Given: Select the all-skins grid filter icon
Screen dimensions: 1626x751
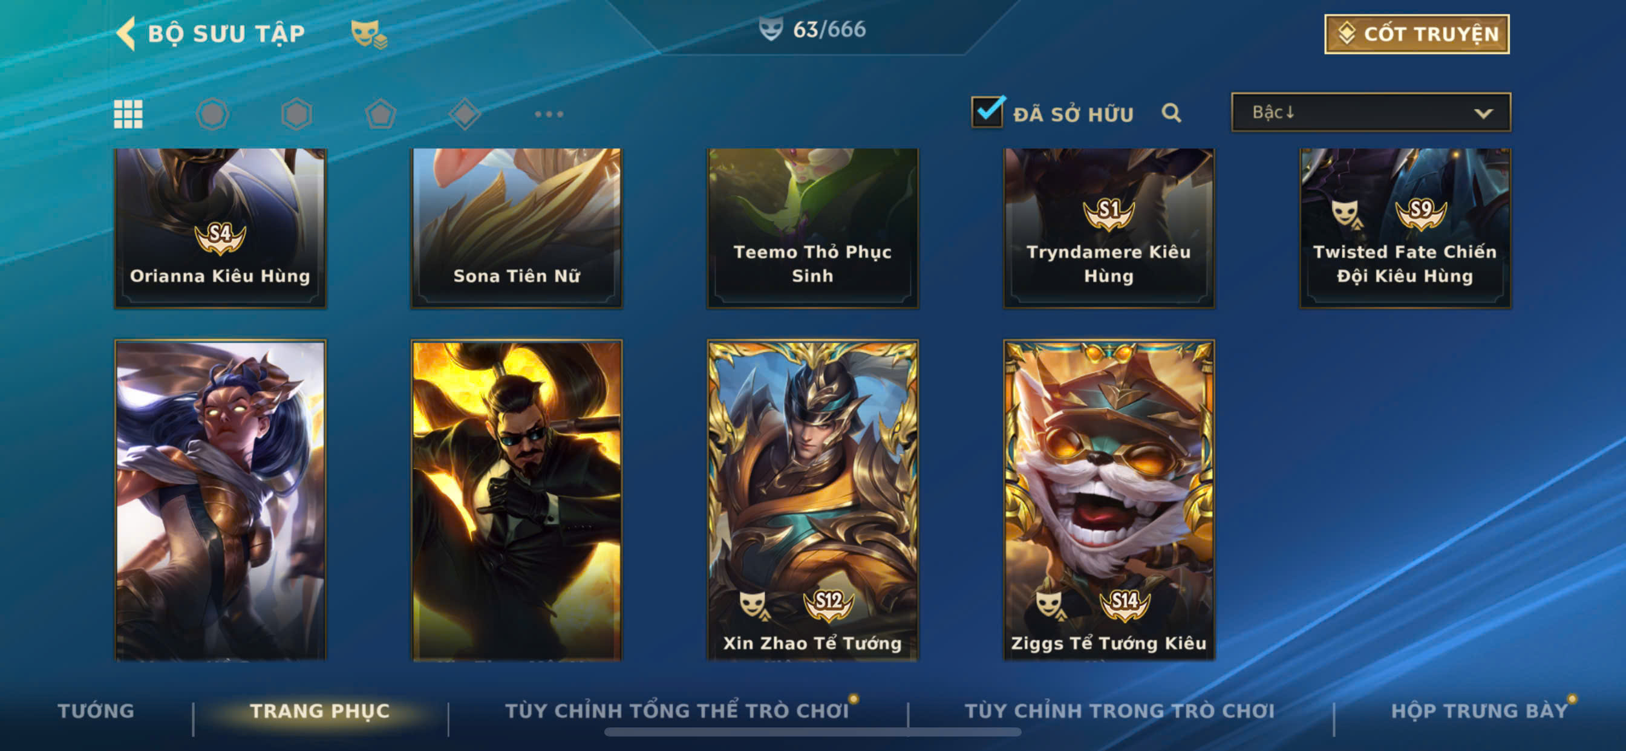Looking at the screenshot, I should pyautogui.click(x=128, y=114).
